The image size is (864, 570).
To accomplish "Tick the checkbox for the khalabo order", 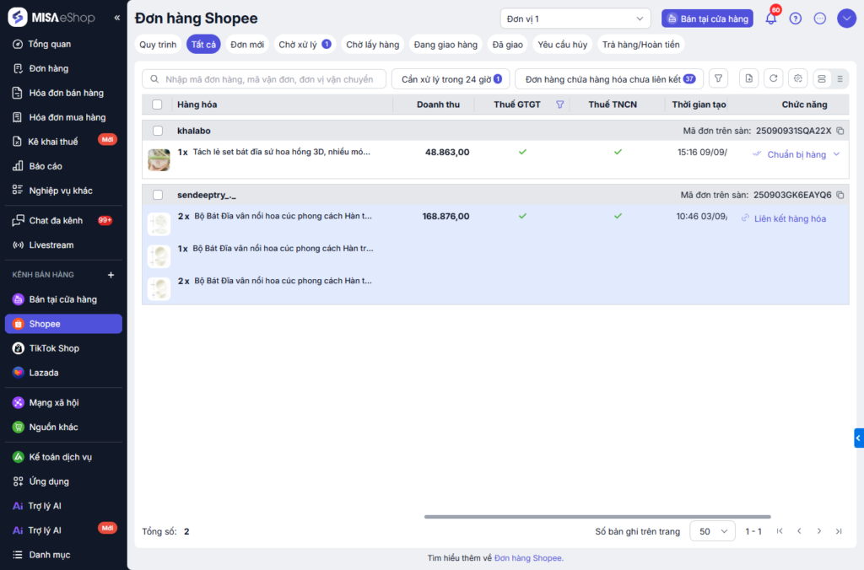I will click(x=158, y=131).
